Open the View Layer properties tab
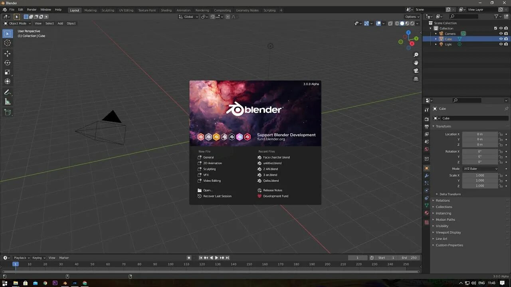 (426, 134)
